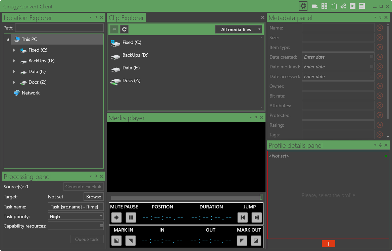The image size is (392, 251).
Task: Jump to the previous point with left JUMP button
Action: tap(243, 217)
